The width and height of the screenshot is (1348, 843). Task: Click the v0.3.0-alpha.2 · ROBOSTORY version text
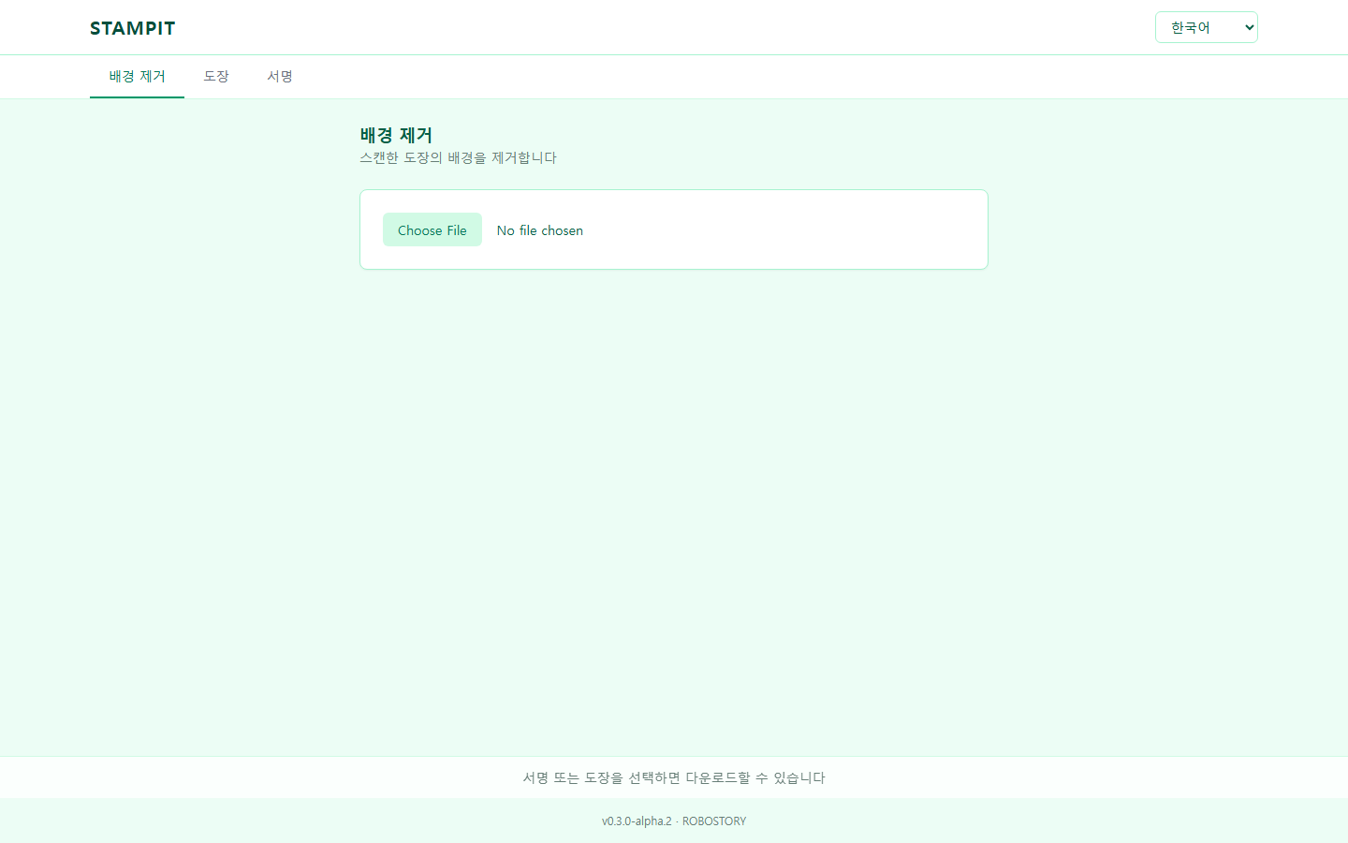tap(674, 821)
